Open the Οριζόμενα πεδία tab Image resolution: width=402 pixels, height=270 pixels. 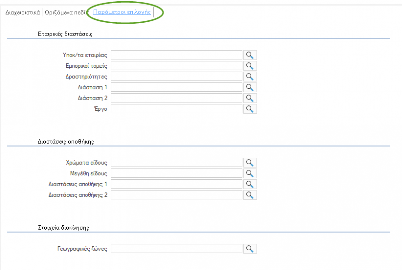[x=66, y=12]
